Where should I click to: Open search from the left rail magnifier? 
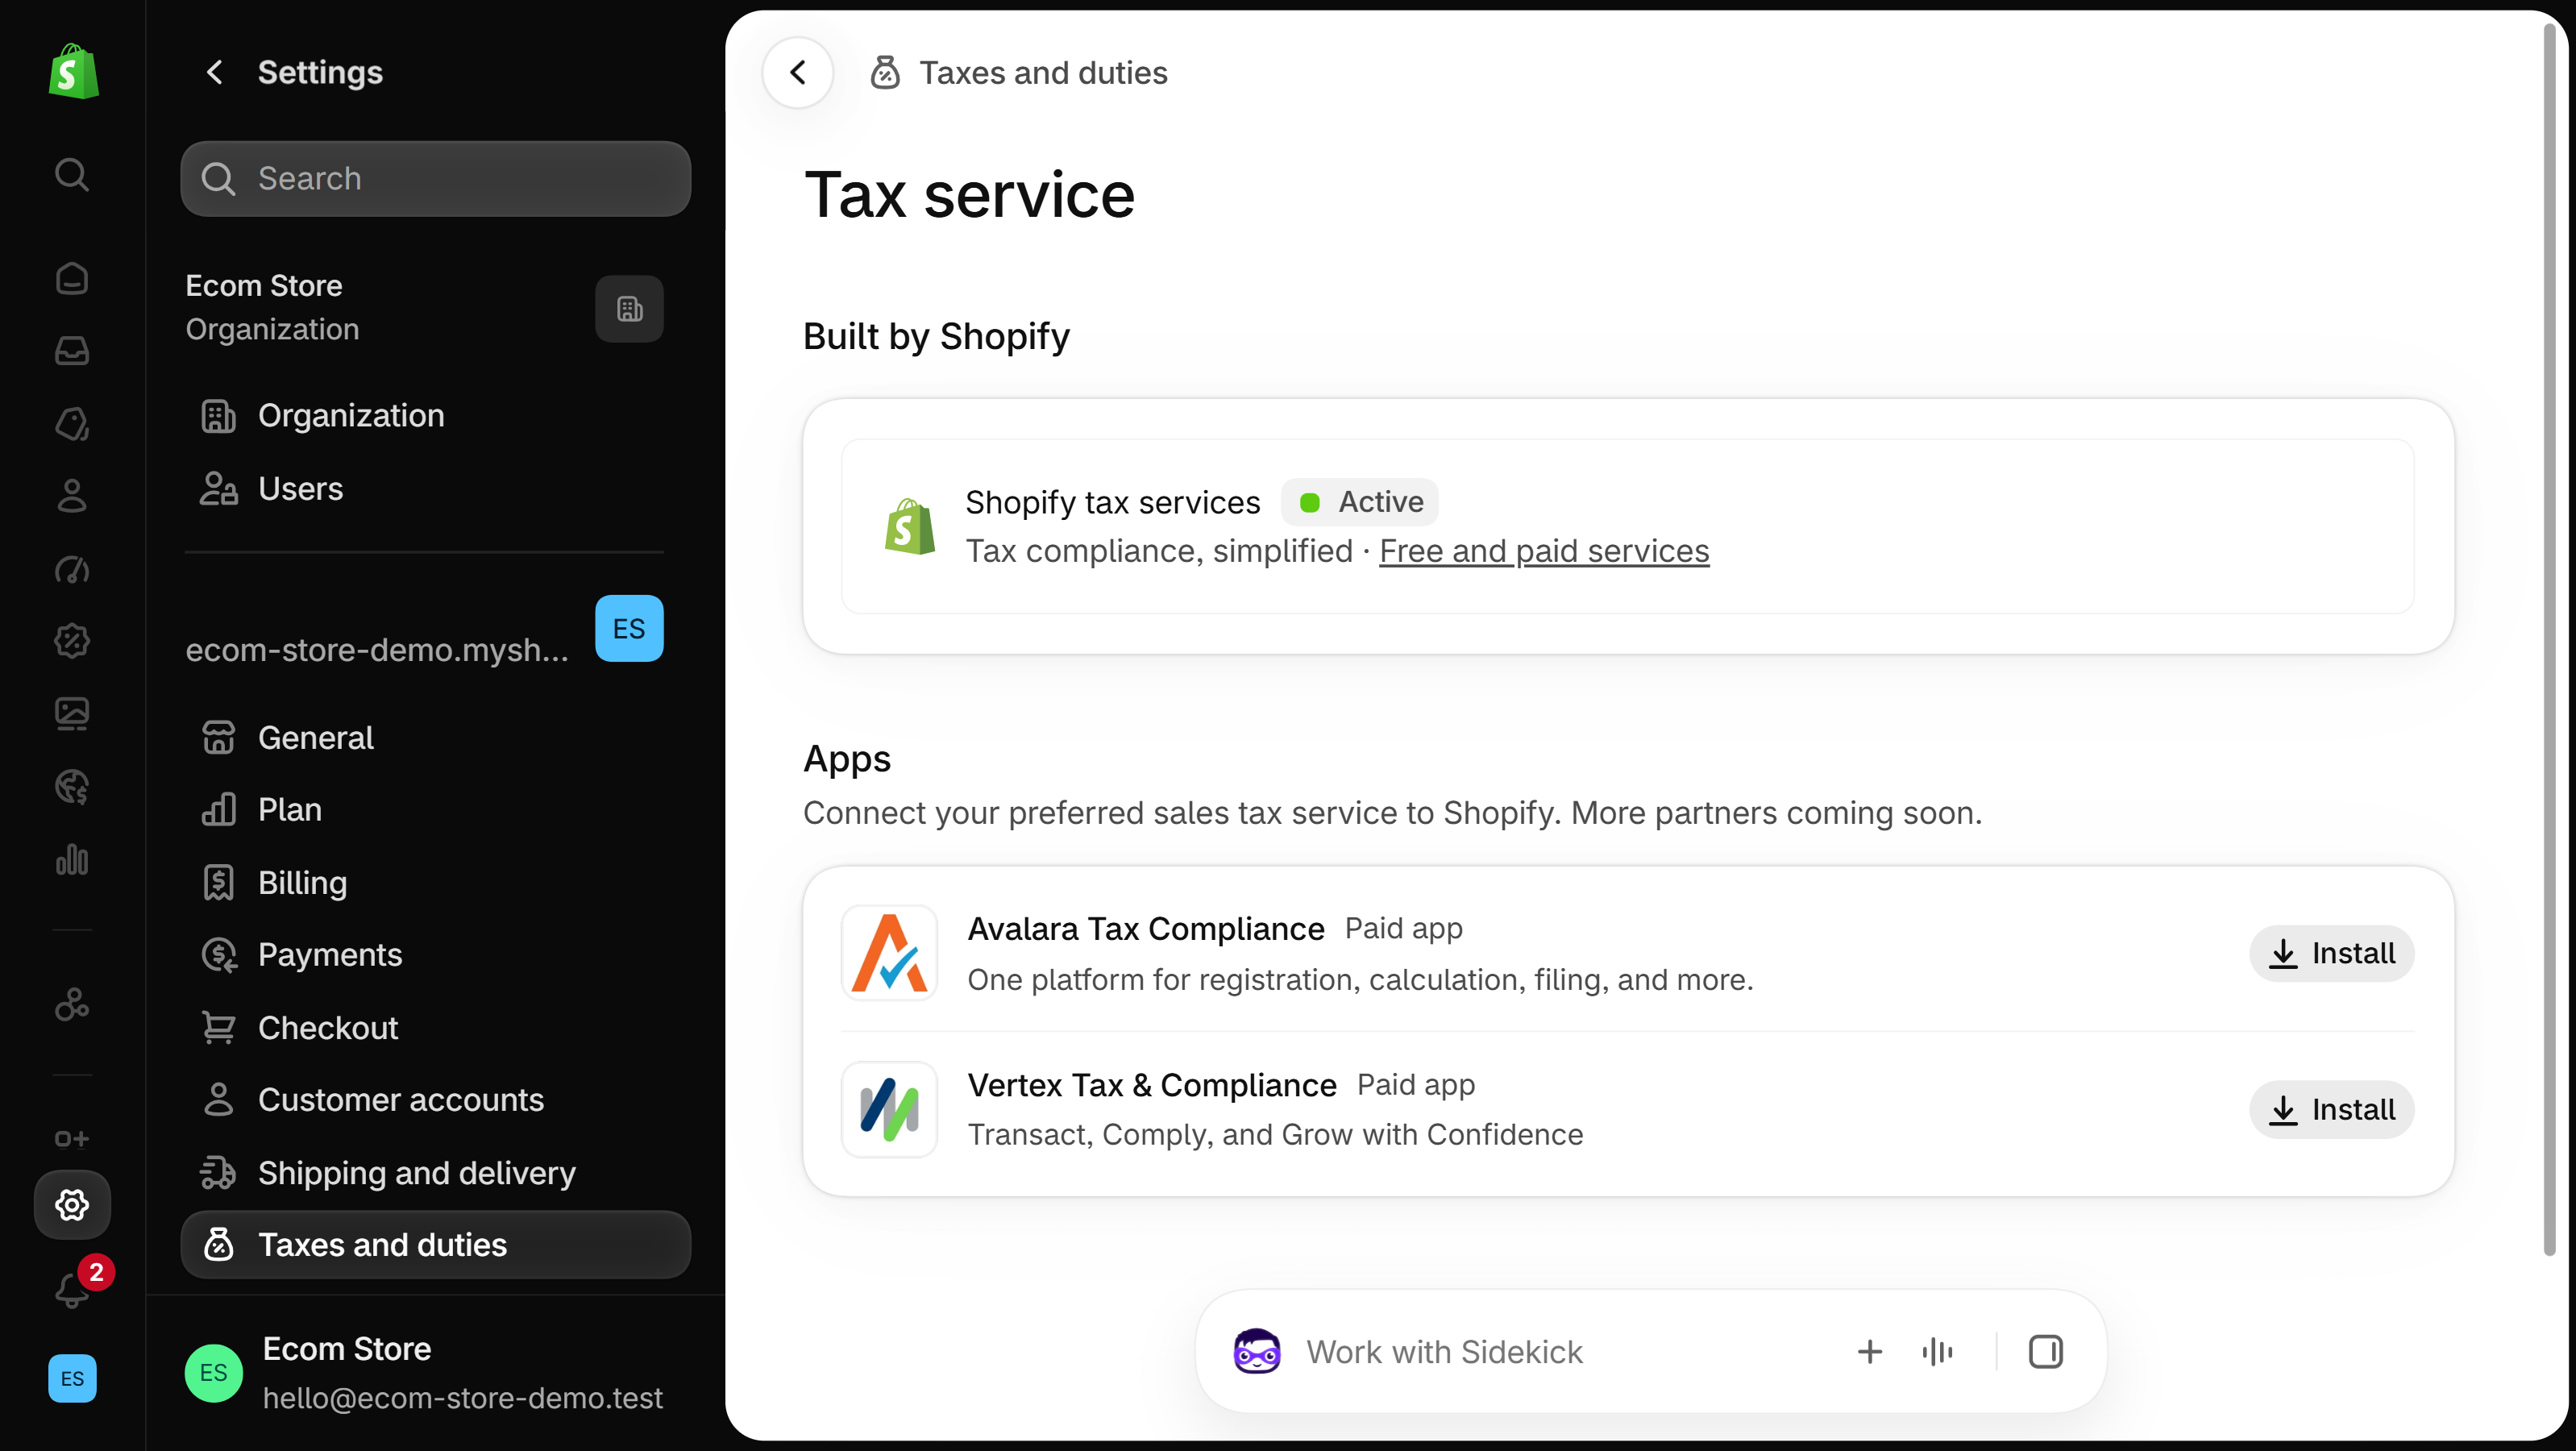pos(72,174)
